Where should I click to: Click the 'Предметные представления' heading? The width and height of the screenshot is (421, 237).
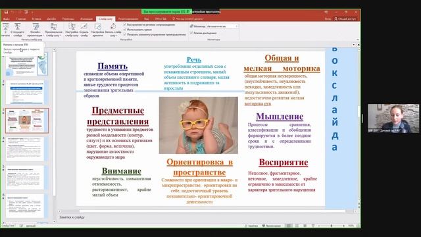(118, 116)
